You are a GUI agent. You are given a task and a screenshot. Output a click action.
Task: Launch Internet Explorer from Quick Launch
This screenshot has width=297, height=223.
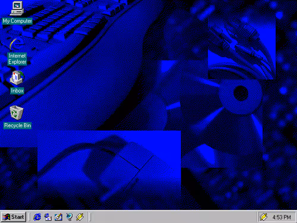(37, 217)
